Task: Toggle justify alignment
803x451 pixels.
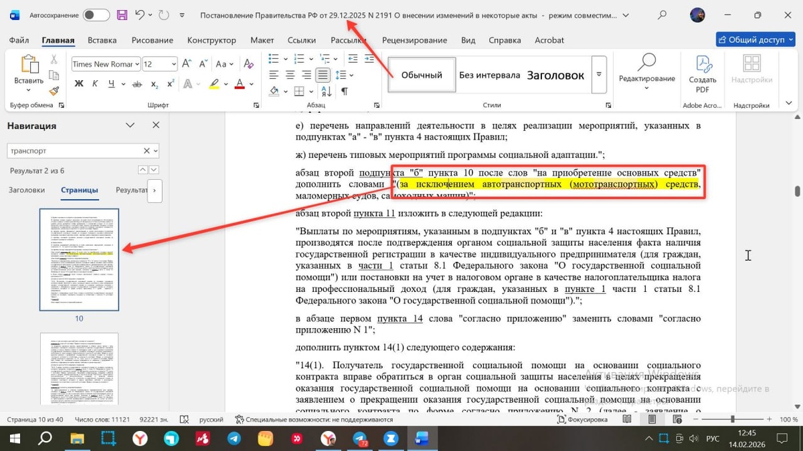Action: 323,75
